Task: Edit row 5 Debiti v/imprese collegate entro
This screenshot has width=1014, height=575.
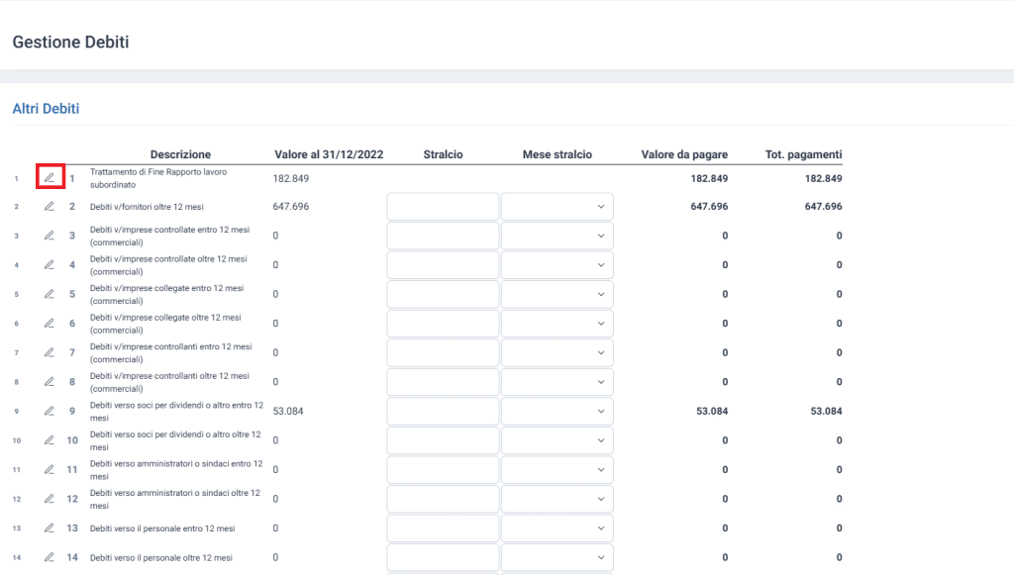Action: pyautogui.click(x=49, y=294)
